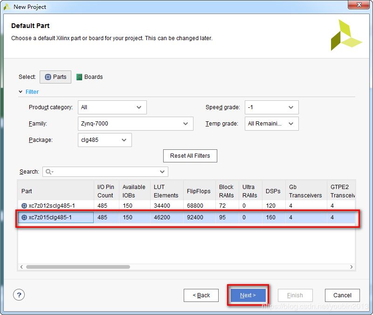The width and height of the screenshot is (373, 315).
Task: Click into the Search field
Action: (105, 172)
